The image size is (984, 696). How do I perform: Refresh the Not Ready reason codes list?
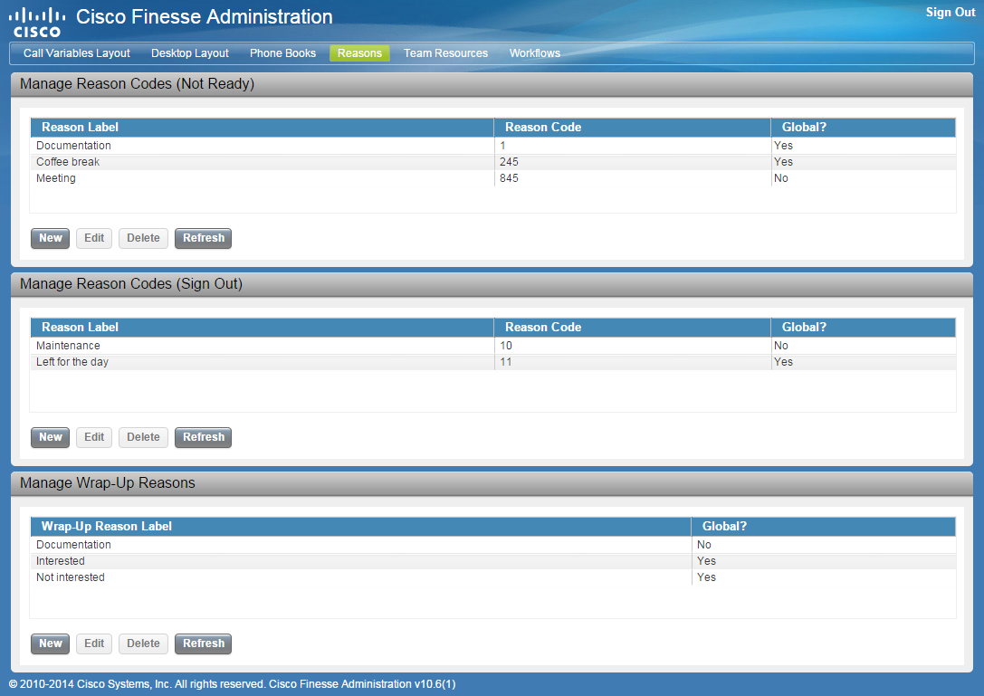click(204, 238)
